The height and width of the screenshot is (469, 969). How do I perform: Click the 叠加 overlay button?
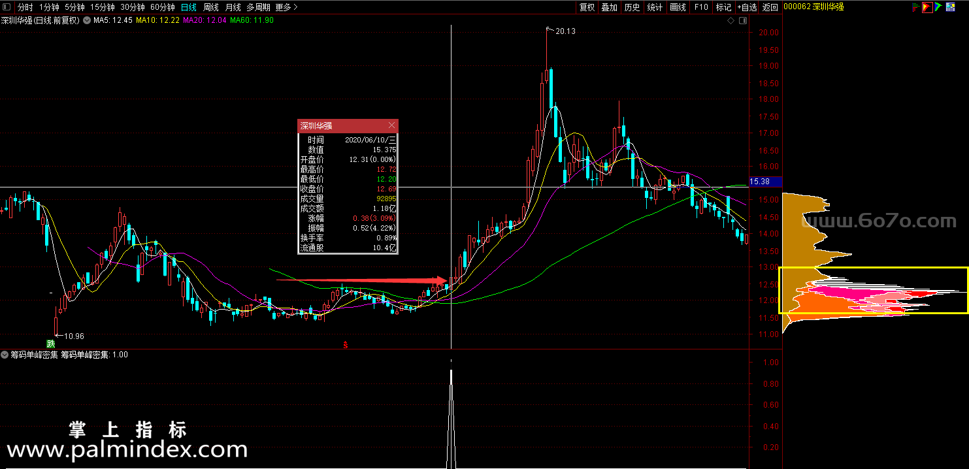tap(609, 7)
